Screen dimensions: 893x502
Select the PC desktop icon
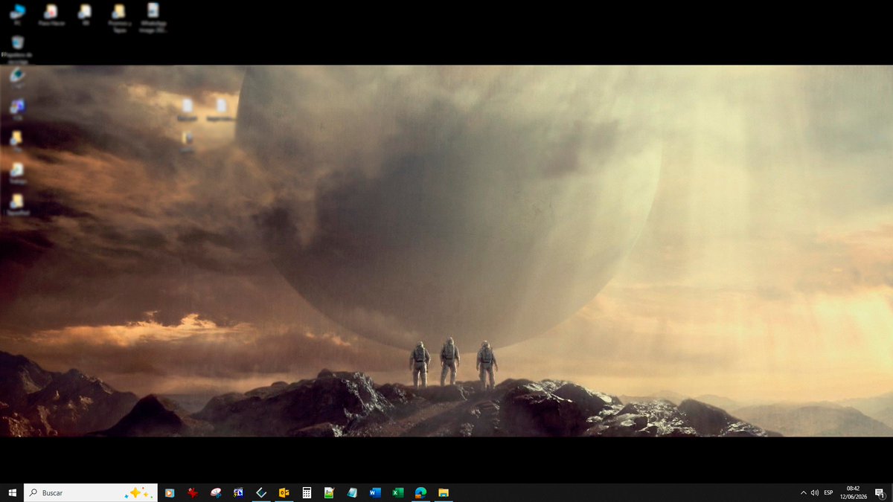(x=18, y=15)
